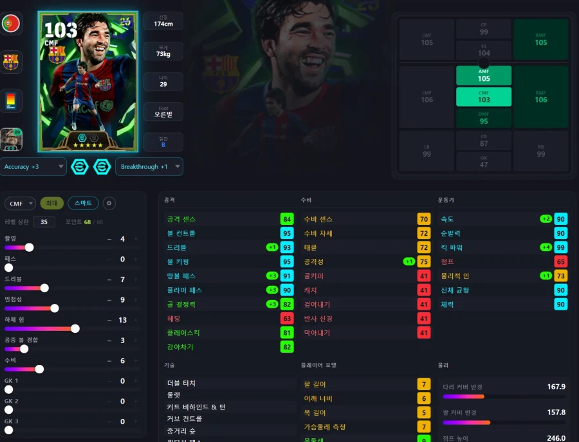
Task: Increase 민첩성 points with plus button
Action: coord(136,300)
